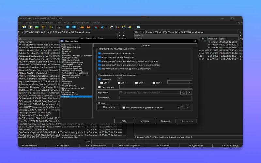Screen dimensions: 261x163
Task: Click the blue forward arrow toolbar icon
Action: tap(74, 27)
